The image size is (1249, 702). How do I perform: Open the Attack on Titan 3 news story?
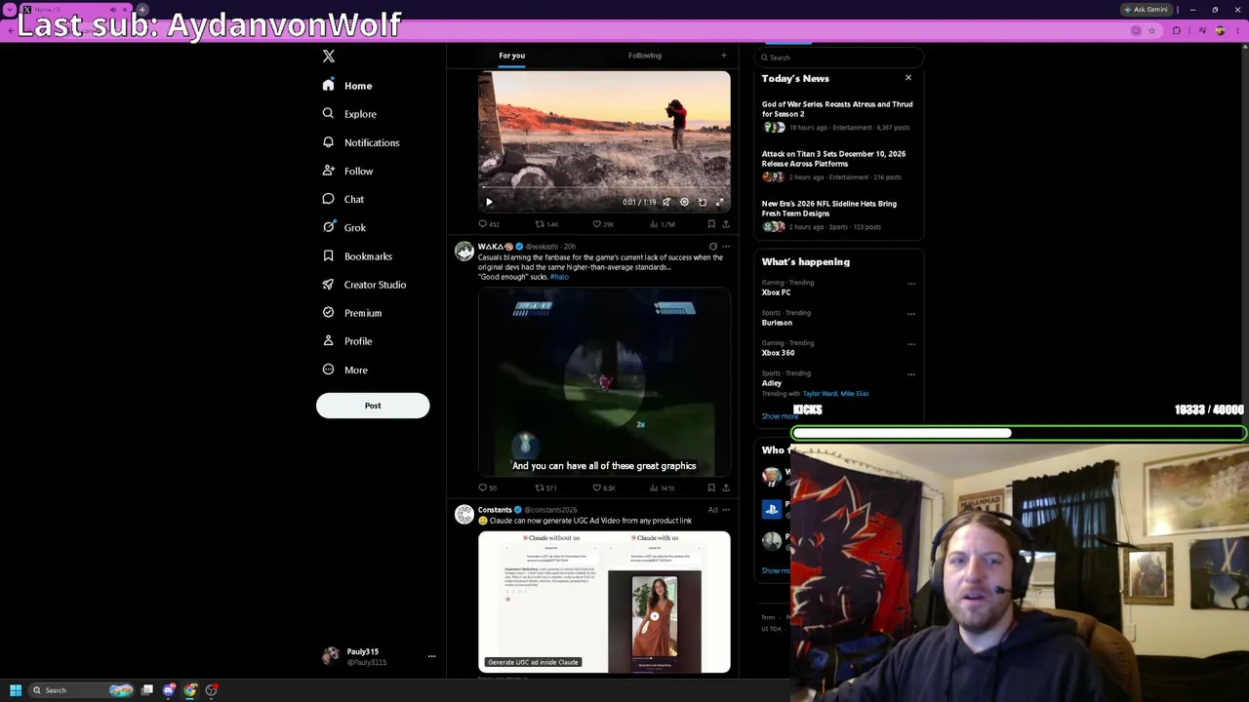point(837,166)
